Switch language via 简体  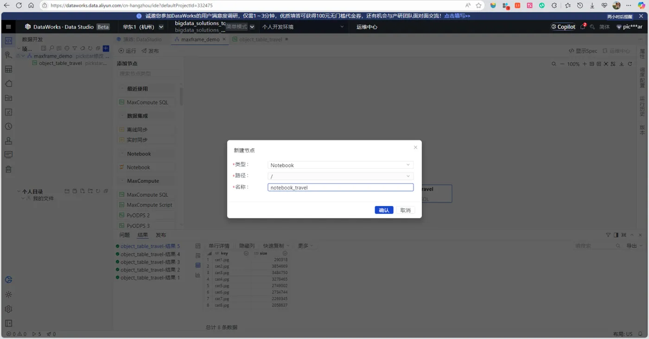pos(604,27)
